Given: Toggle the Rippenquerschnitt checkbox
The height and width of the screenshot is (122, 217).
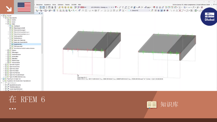Looking at the screenshot, I should pyautogui.click(x=10, y=28).
